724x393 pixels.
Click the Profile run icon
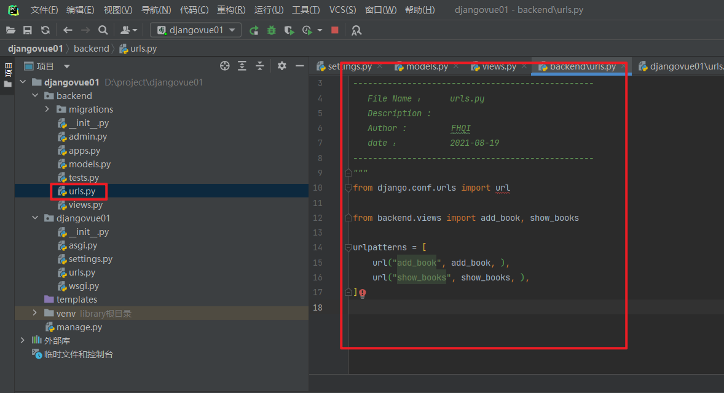coord(307,31)
